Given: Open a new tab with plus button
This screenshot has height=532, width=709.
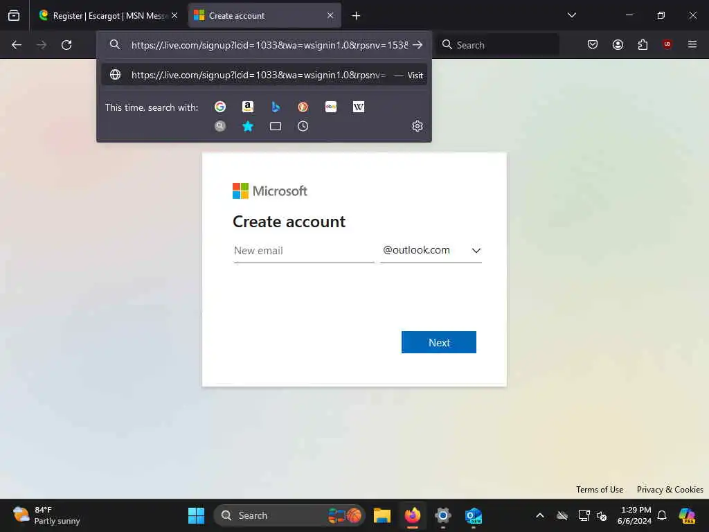Looking at the screenshot, I should [357, 16].
